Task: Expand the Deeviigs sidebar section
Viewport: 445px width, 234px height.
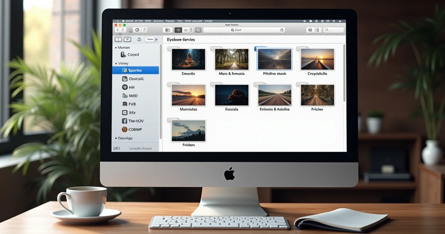Action: pos(116,138)
